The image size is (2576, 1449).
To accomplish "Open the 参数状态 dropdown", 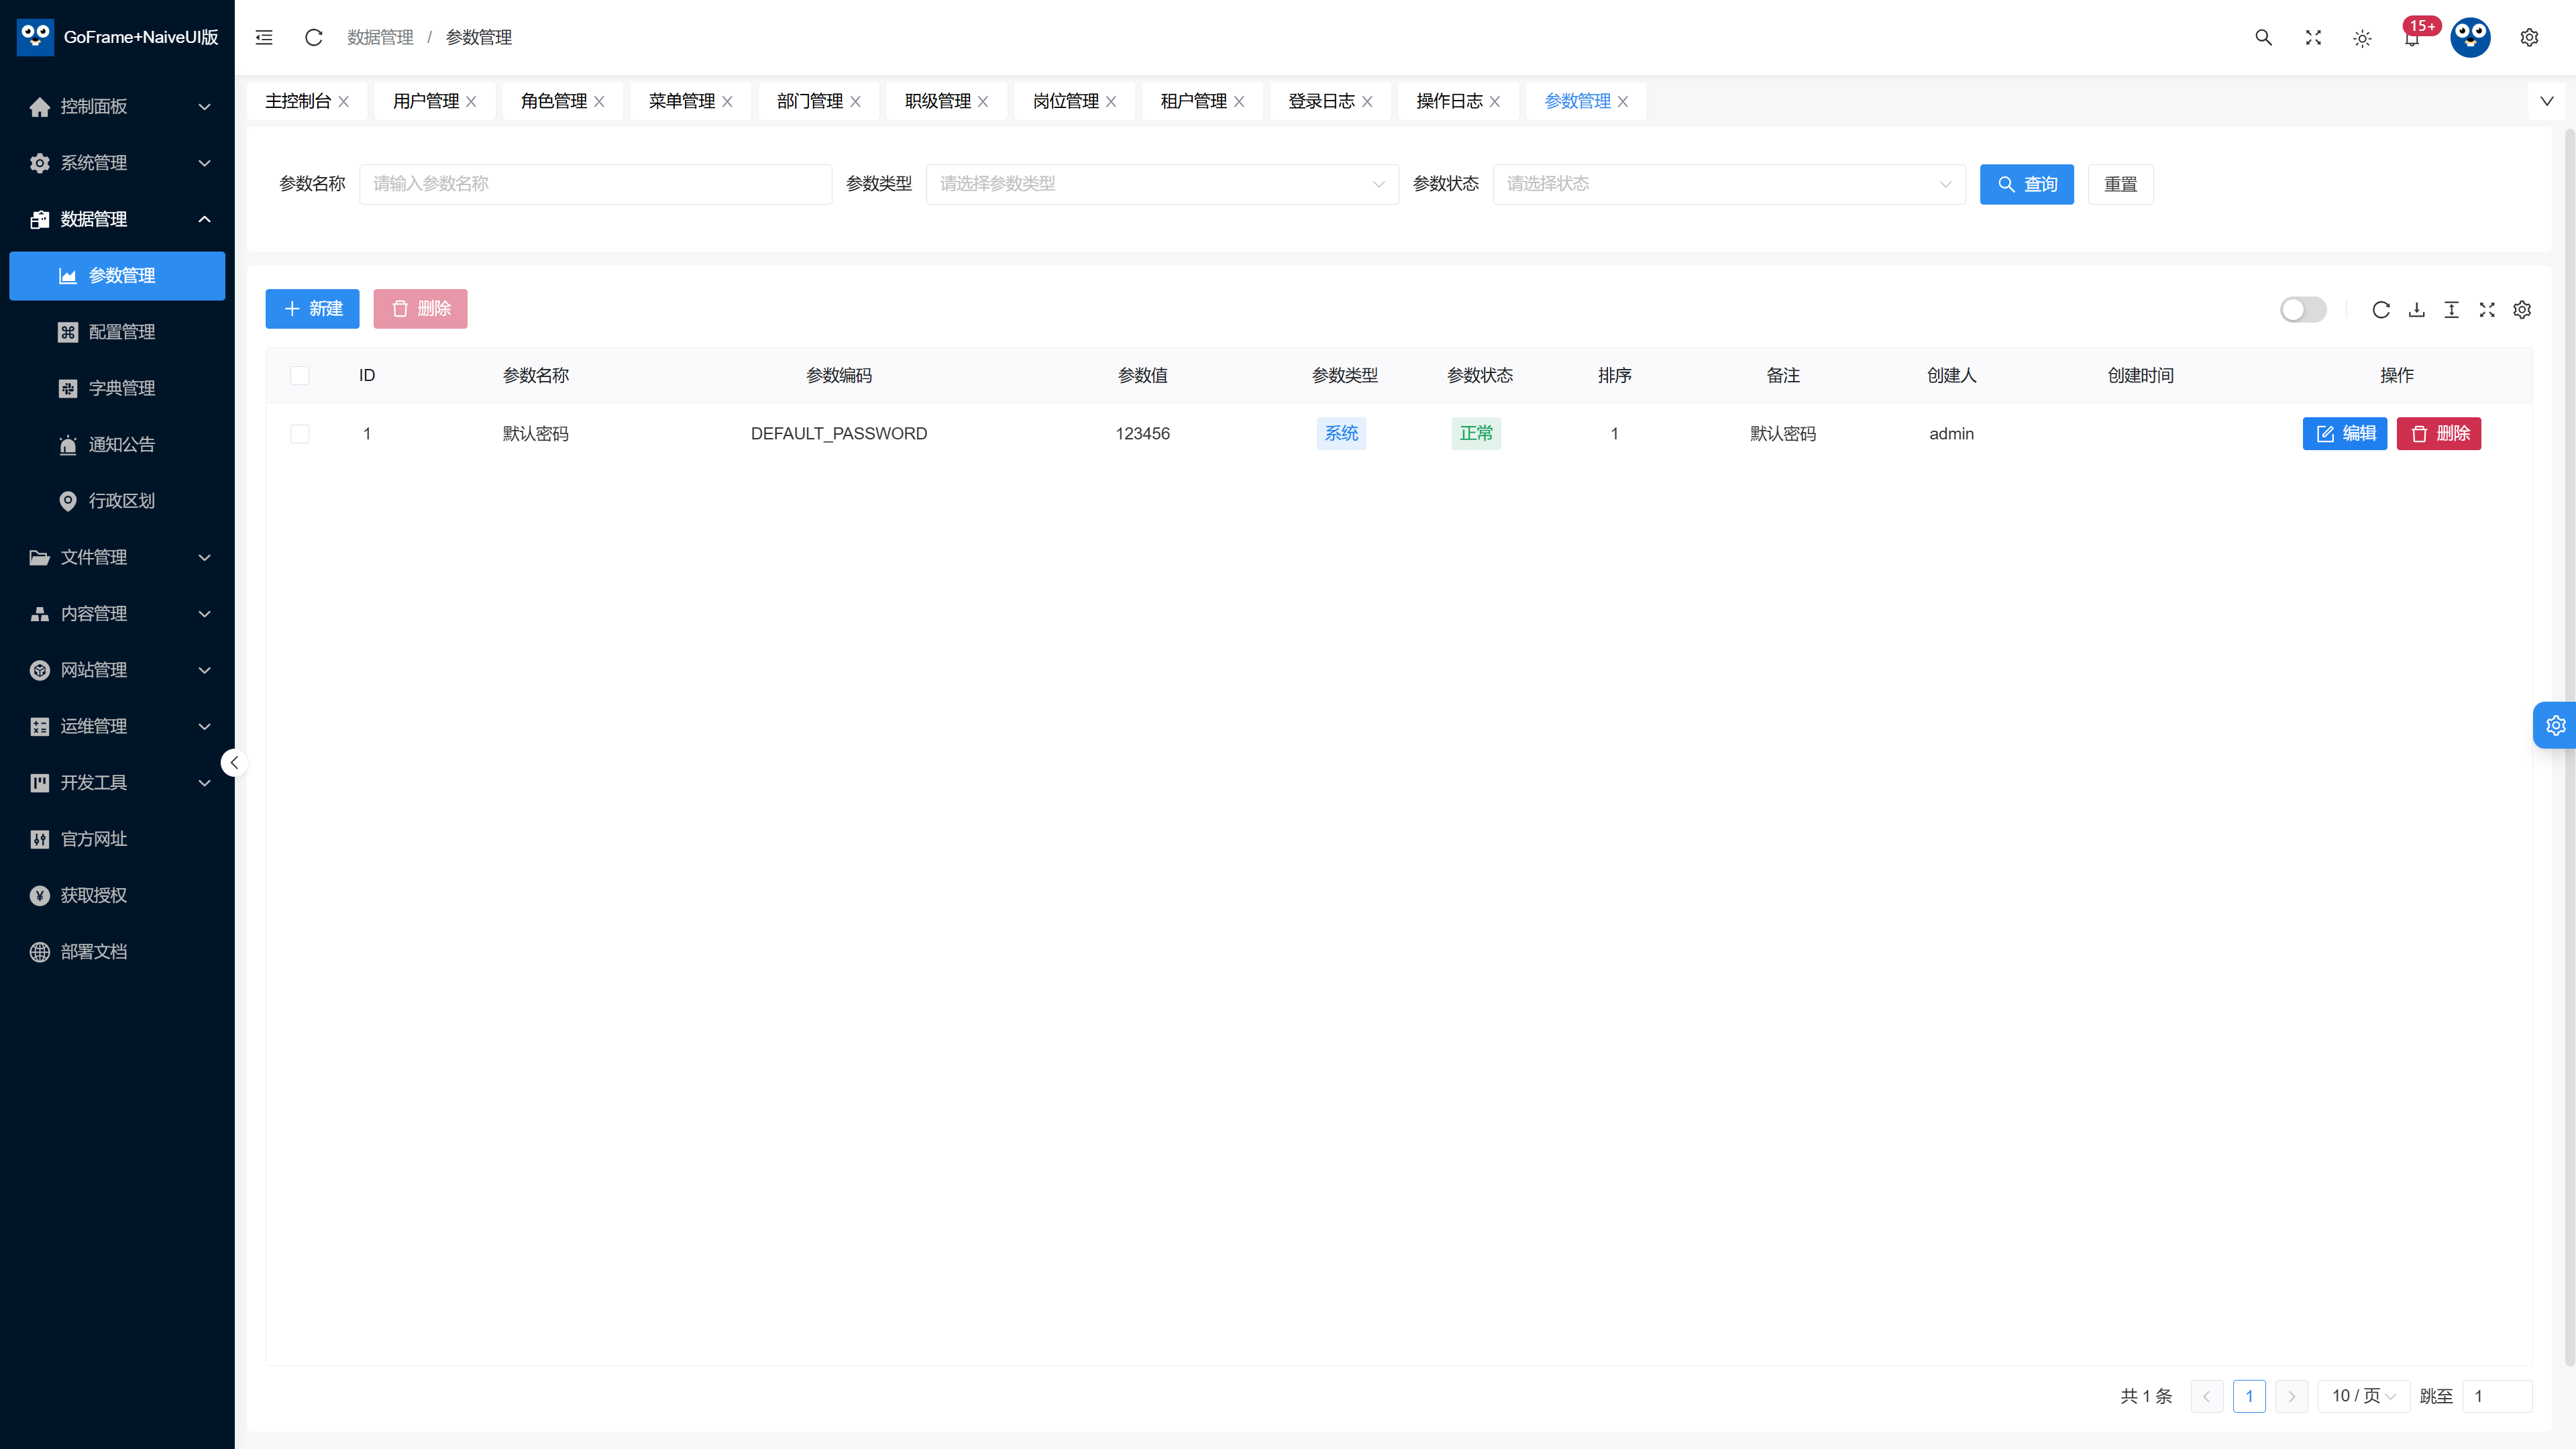I will pyautogui.click(x=1729, y=184).
